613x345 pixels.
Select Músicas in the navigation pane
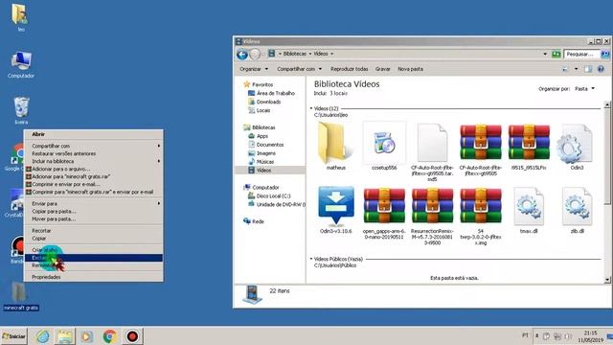tap(261, 162)
